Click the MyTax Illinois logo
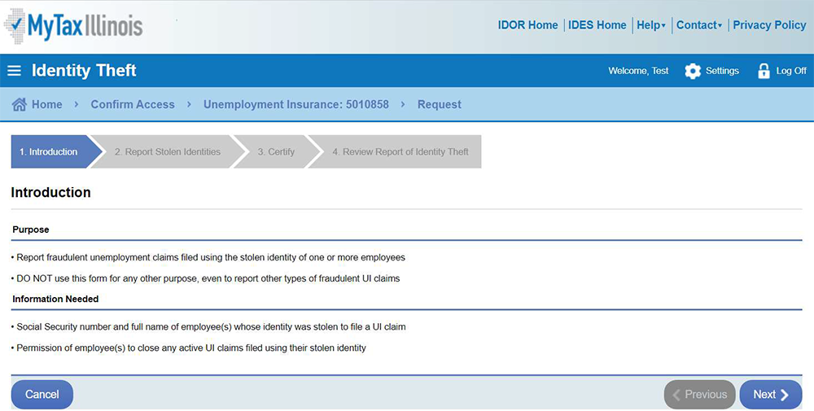 [x=73, y=26]
